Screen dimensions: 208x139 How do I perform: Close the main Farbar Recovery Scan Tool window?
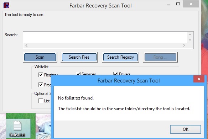coord(191,4)
